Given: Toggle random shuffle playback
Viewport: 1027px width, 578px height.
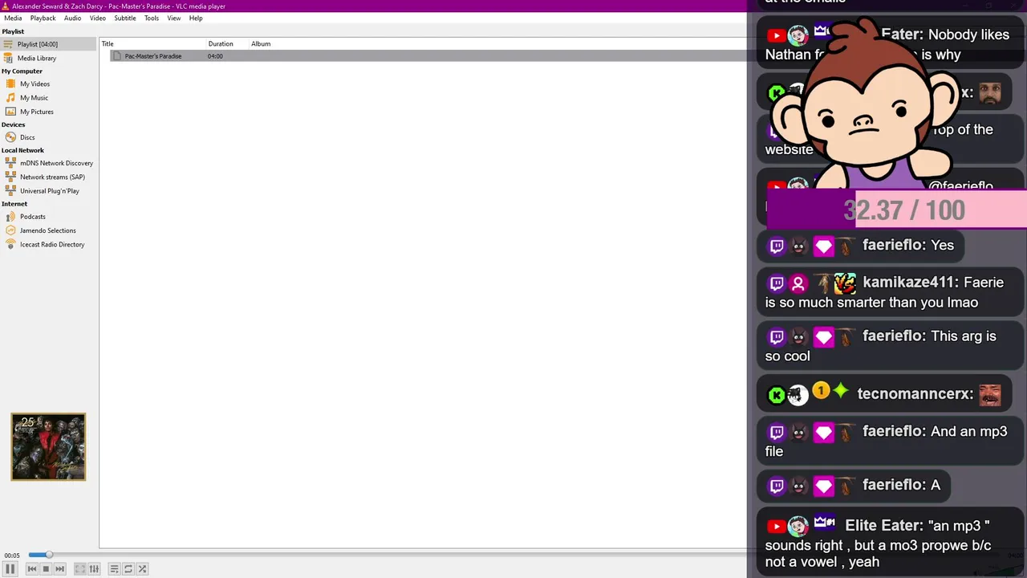Looking at the screenshot, I should pos(142,568).
